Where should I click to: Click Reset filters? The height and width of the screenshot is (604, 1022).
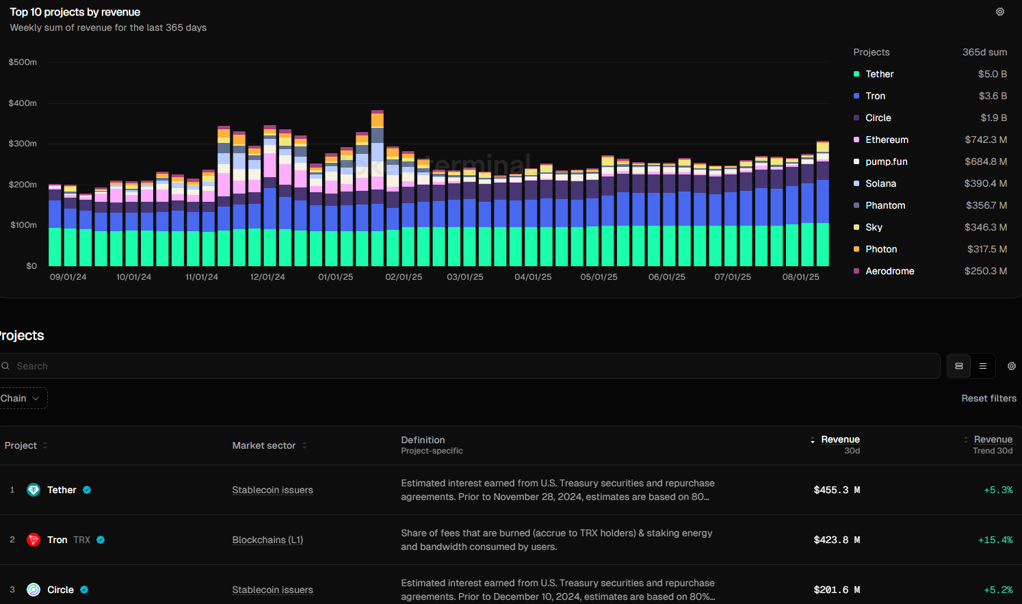coord(988,398)
